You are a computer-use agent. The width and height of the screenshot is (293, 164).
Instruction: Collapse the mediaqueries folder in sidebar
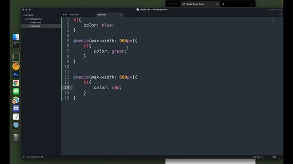[x=24, y=19]
